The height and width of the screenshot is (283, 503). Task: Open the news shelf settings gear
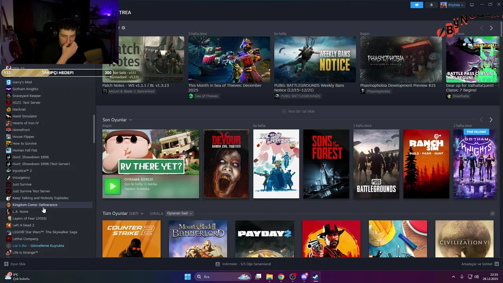(123, 28)
